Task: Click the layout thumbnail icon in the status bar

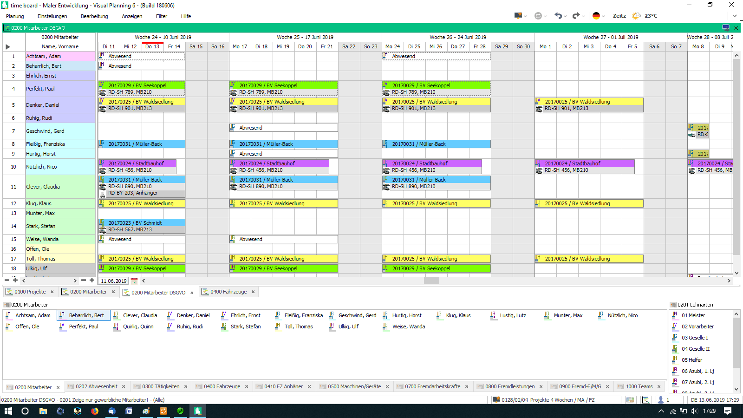Action: 630,400
